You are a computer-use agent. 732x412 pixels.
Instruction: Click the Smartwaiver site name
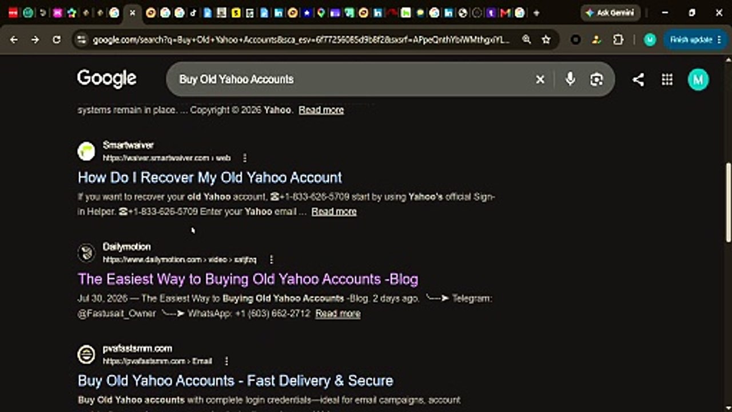[128, 145]
